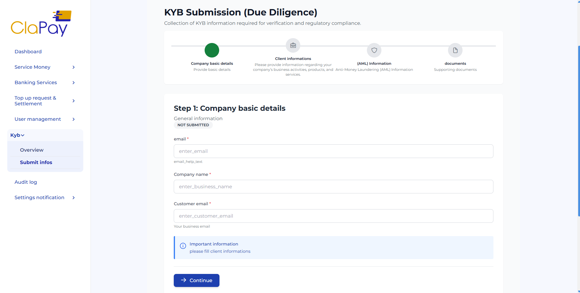Open Kyb Overview page
This screenshot has width=580, height=293.
pos(32,150)
